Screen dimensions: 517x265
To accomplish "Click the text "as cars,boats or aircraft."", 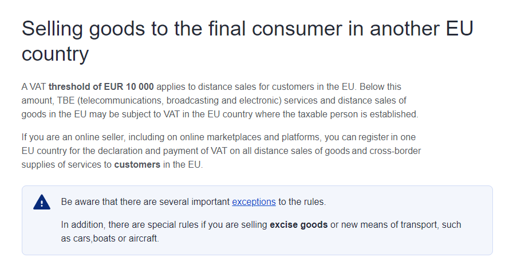I will click(x=110, y=239).
